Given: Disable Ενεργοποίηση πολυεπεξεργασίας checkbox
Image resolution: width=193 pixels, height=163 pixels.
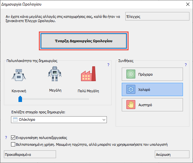Looking at the screenshot, I should tap(13, 137).
